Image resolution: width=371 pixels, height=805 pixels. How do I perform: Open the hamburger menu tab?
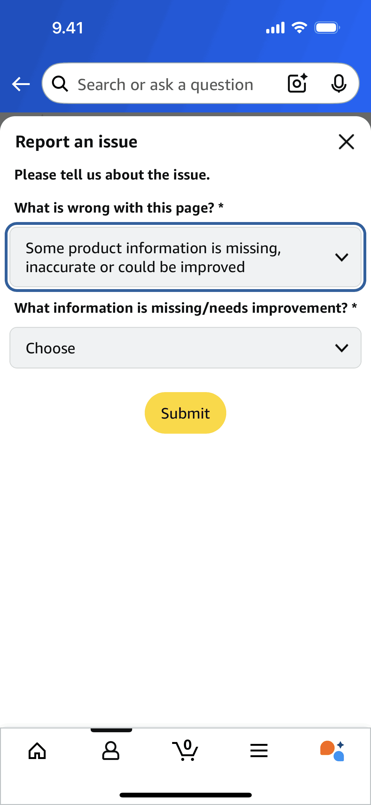click(259, 751)
